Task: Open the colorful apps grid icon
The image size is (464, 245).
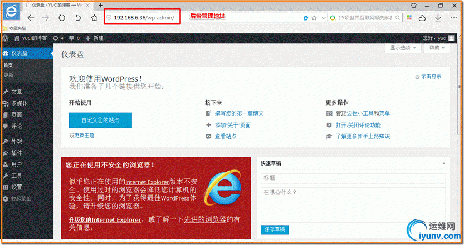Action: tap(409, 18)
